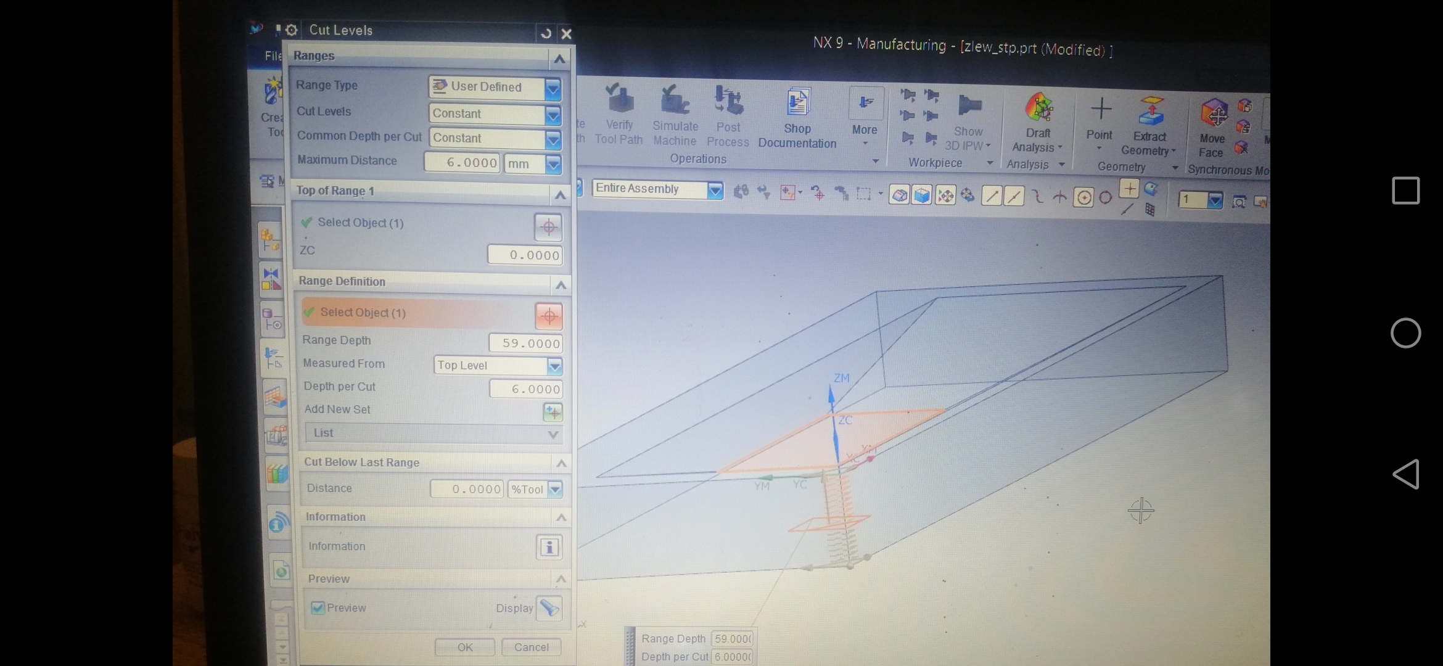Click the Verify Tool Path icon

tap(619, 99)
